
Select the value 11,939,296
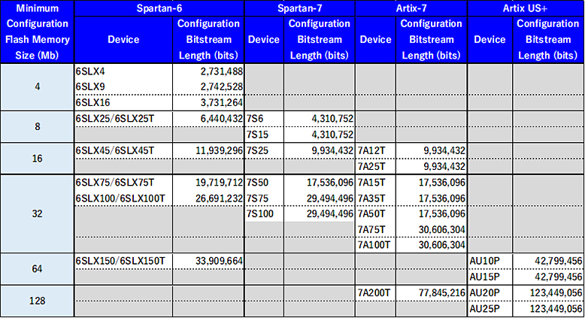pos(220,150)
